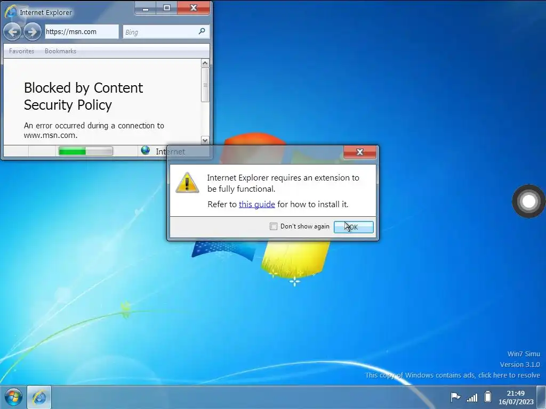Click the clock showing 21:49

(516, 393)
